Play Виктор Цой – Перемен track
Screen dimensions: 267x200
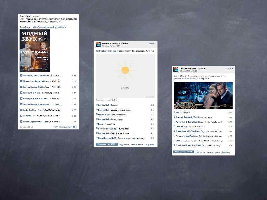(x=97, y=105)
